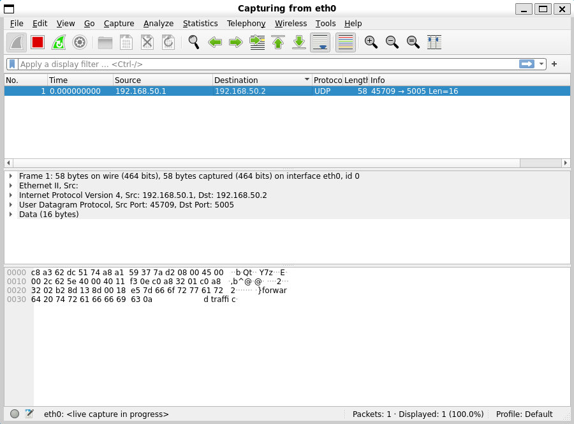Open the Telephony menu
574x424 pixels.
246,23
